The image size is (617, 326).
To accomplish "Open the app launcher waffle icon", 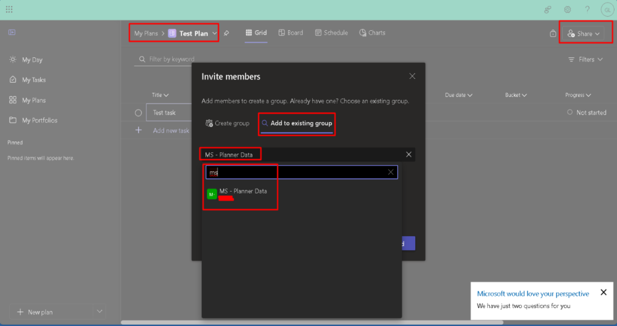I will pos(9,9).
